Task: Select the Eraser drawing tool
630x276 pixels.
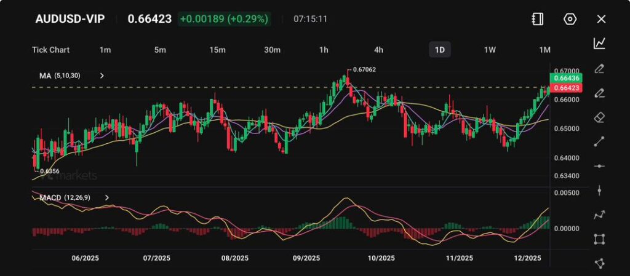Action: click(x=599, y=117)
